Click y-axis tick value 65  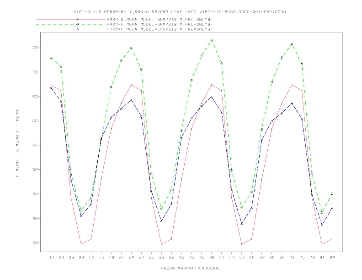pyautogui.click(x=35, y=97)
